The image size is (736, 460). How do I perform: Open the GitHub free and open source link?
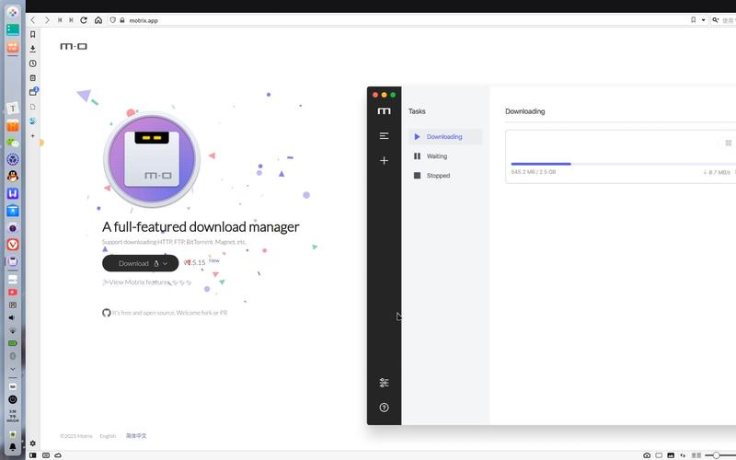165,313
